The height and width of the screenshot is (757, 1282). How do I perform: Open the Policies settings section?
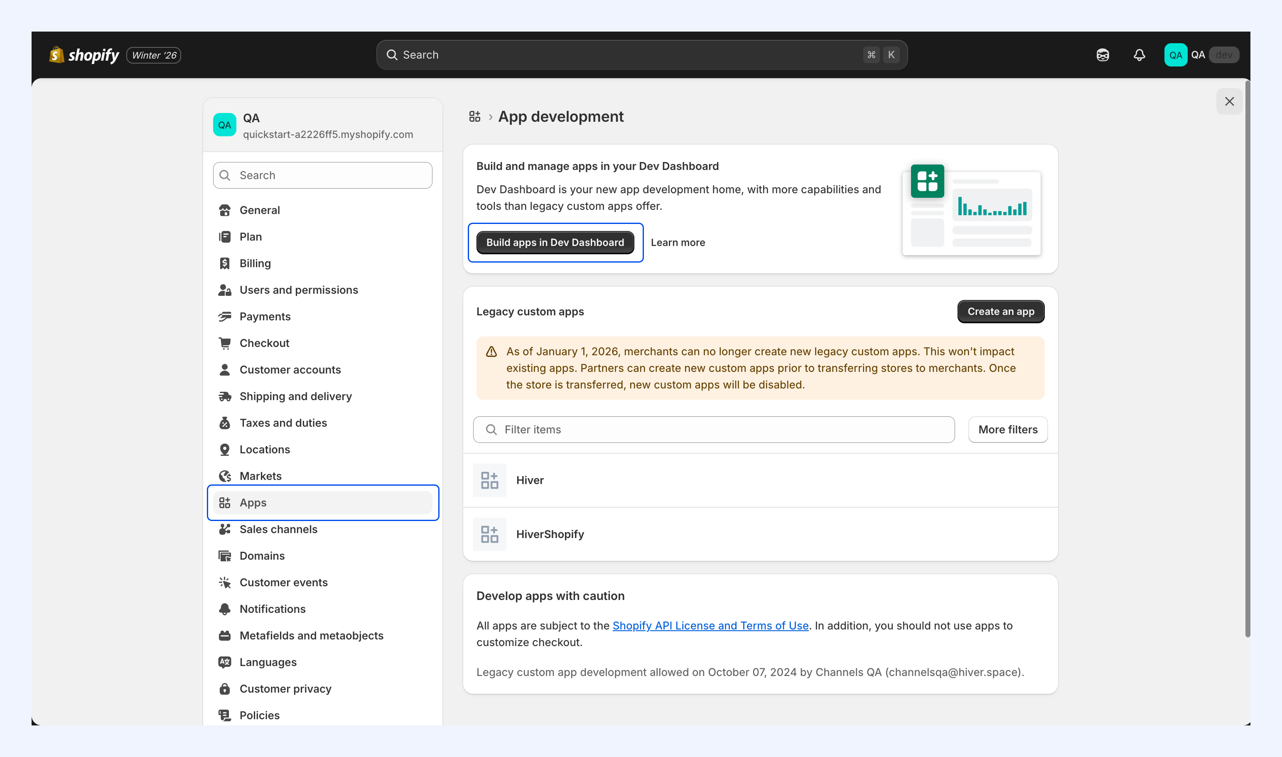[x=322, y=715]
